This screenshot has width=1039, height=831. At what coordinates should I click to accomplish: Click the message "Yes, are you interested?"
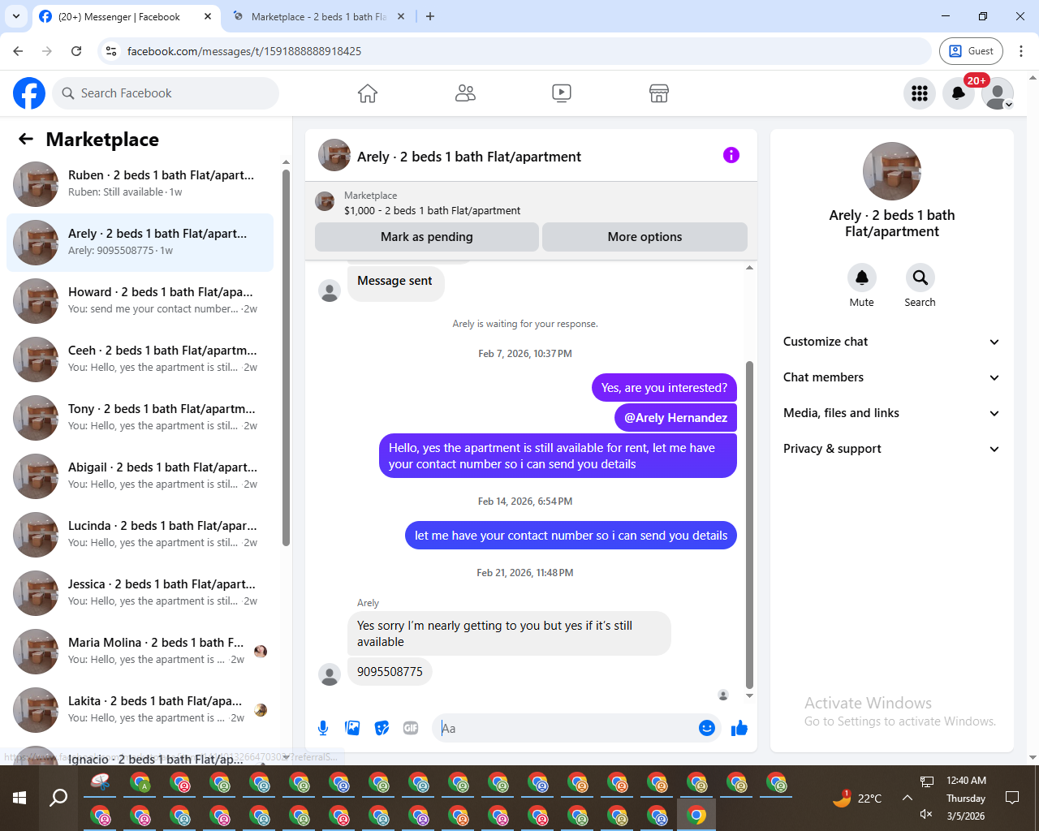[664, 388]
